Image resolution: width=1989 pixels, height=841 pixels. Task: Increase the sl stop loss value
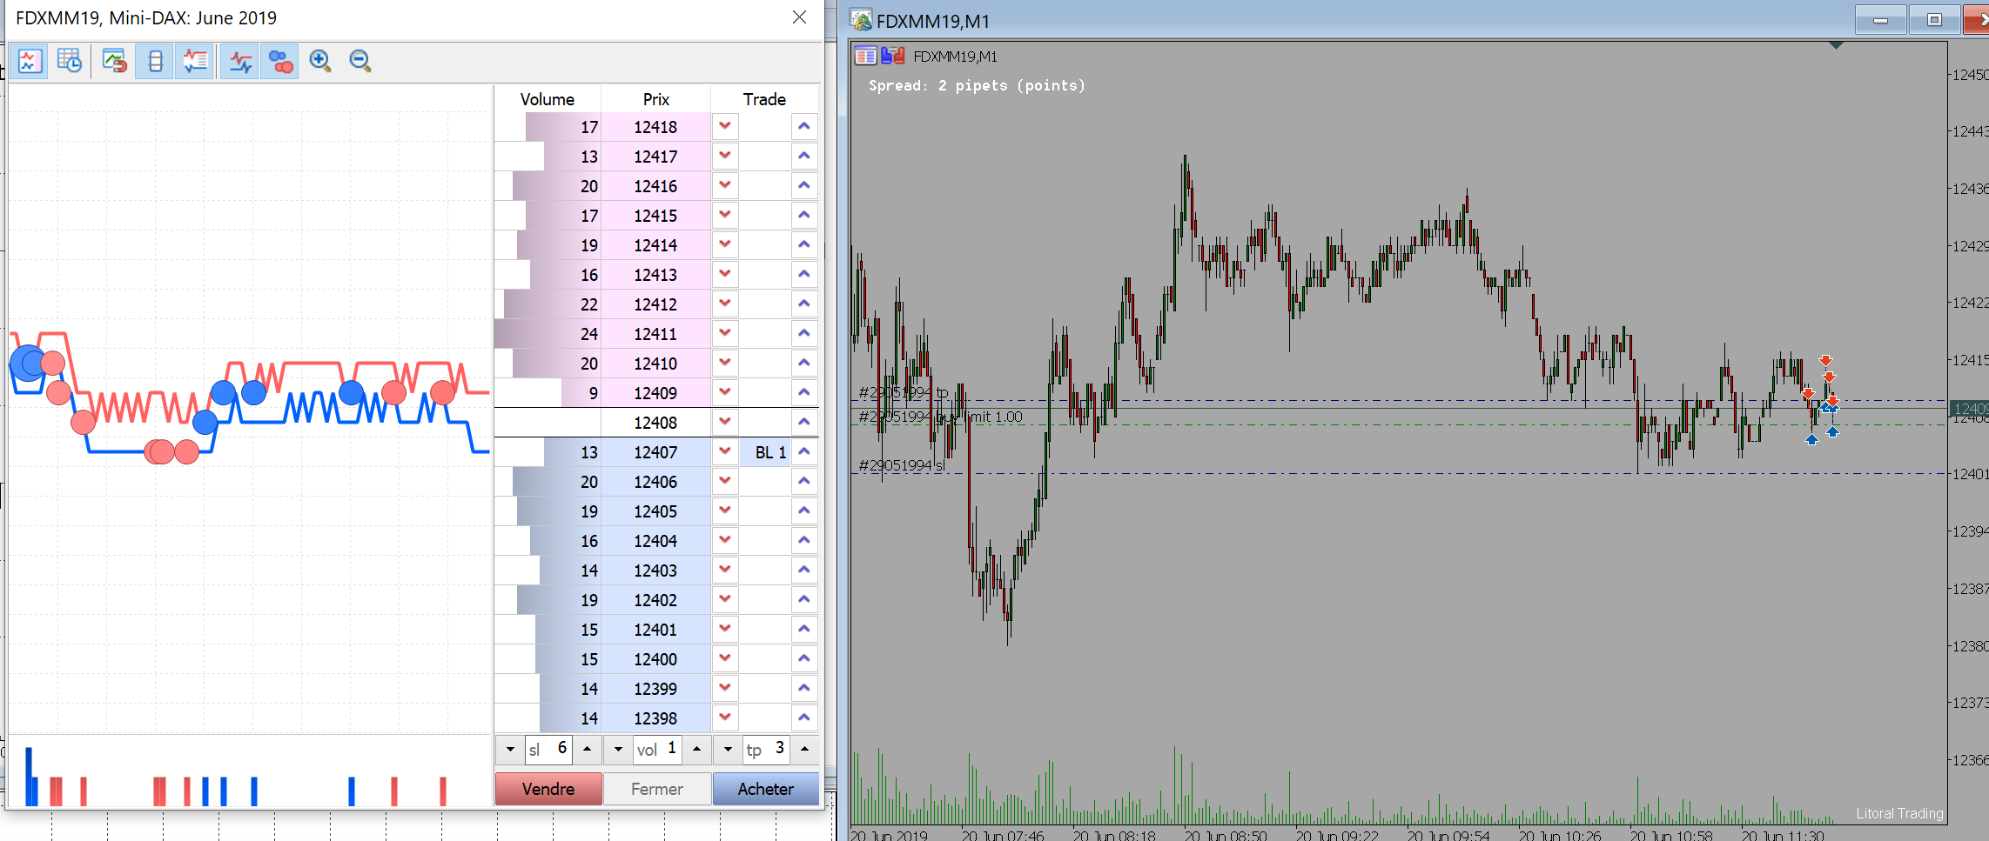(x=588, y=749)
